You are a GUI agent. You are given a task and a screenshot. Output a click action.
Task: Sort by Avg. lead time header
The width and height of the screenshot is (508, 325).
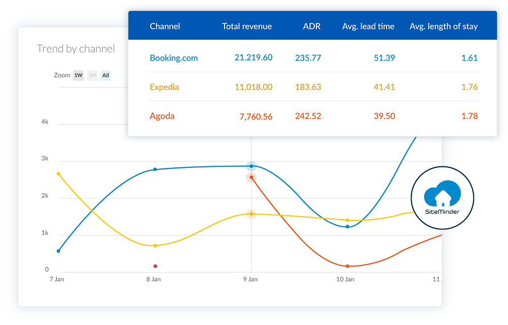point(368,26)
